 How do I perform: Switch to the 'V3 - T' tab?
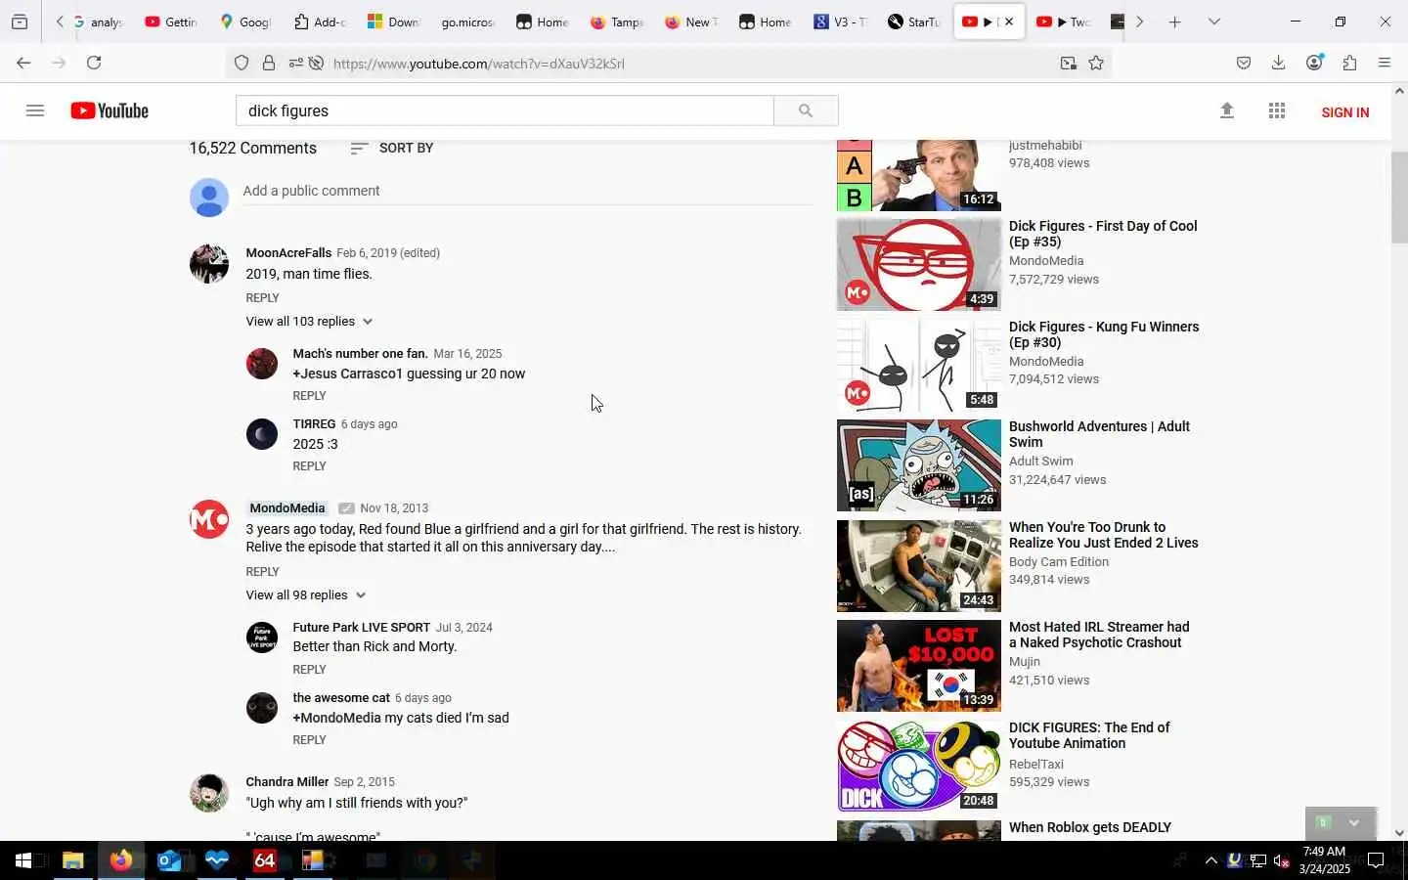point(840,22)
